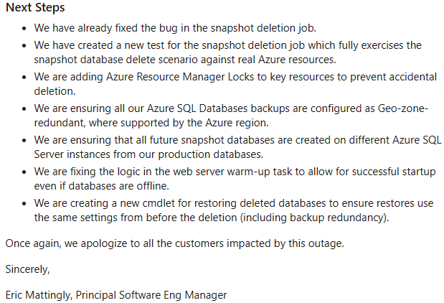Click the word 'deletion.' under Resource Manager bullet

(55, 91)
